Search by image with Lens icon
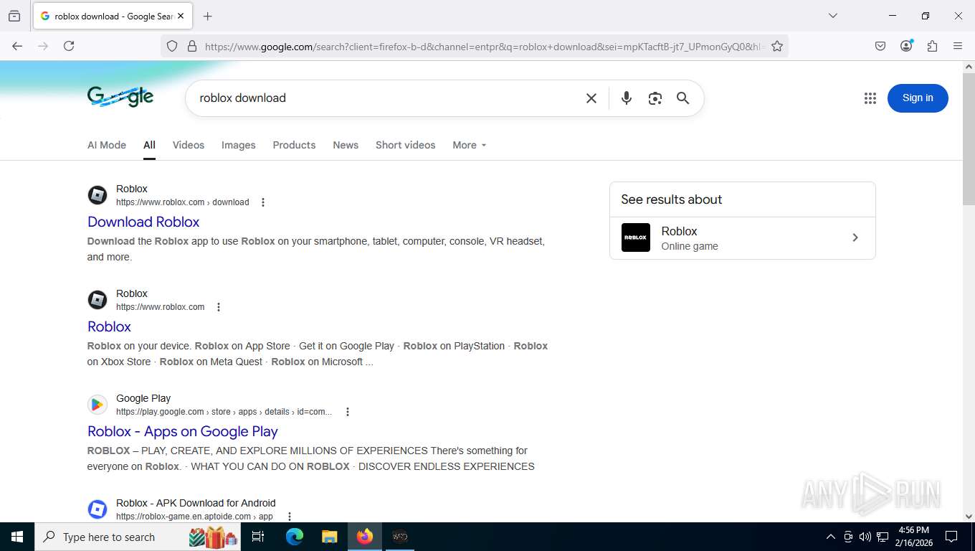This screenshot has height=551, width=975. [655, 98]
